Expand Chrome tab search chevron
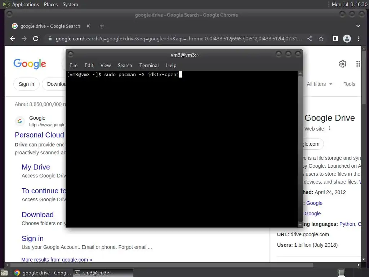Viewport: 369px width, 277px height. [x=358, y=26]
